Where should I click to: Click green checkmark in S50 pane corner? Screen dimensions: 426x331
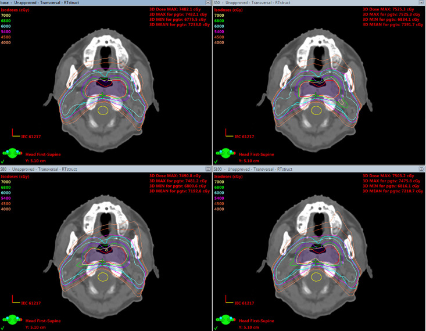(x=216, y=161)
